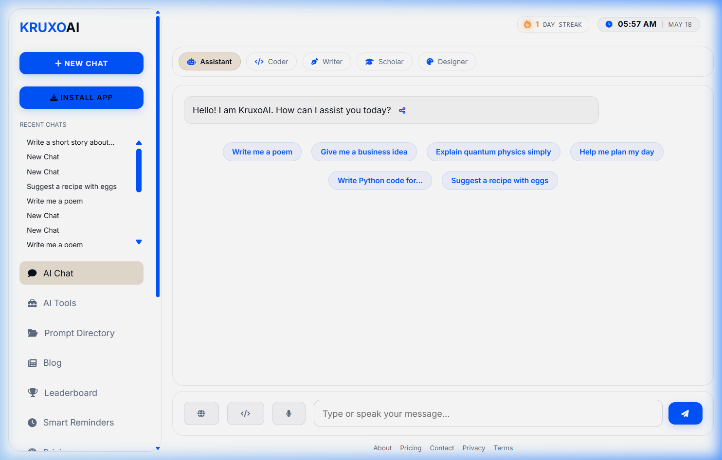
Task: Open Prompt Directory text in sidebar
Action: pyautogui.click(x=79, y=333)
